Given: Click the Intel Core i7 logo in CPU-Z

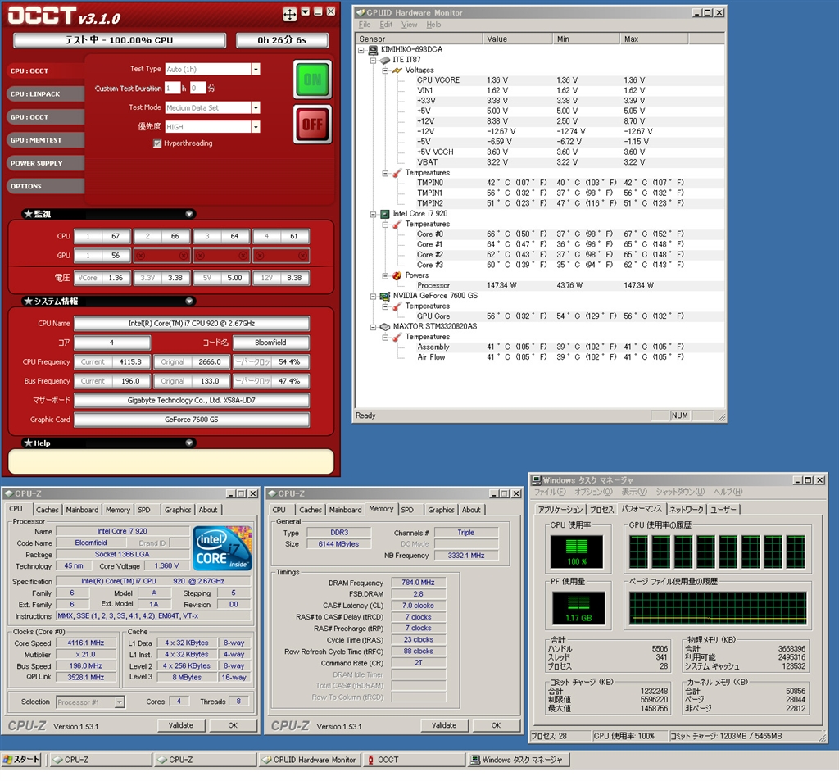Looking at the screenshot, I should 223,548.
